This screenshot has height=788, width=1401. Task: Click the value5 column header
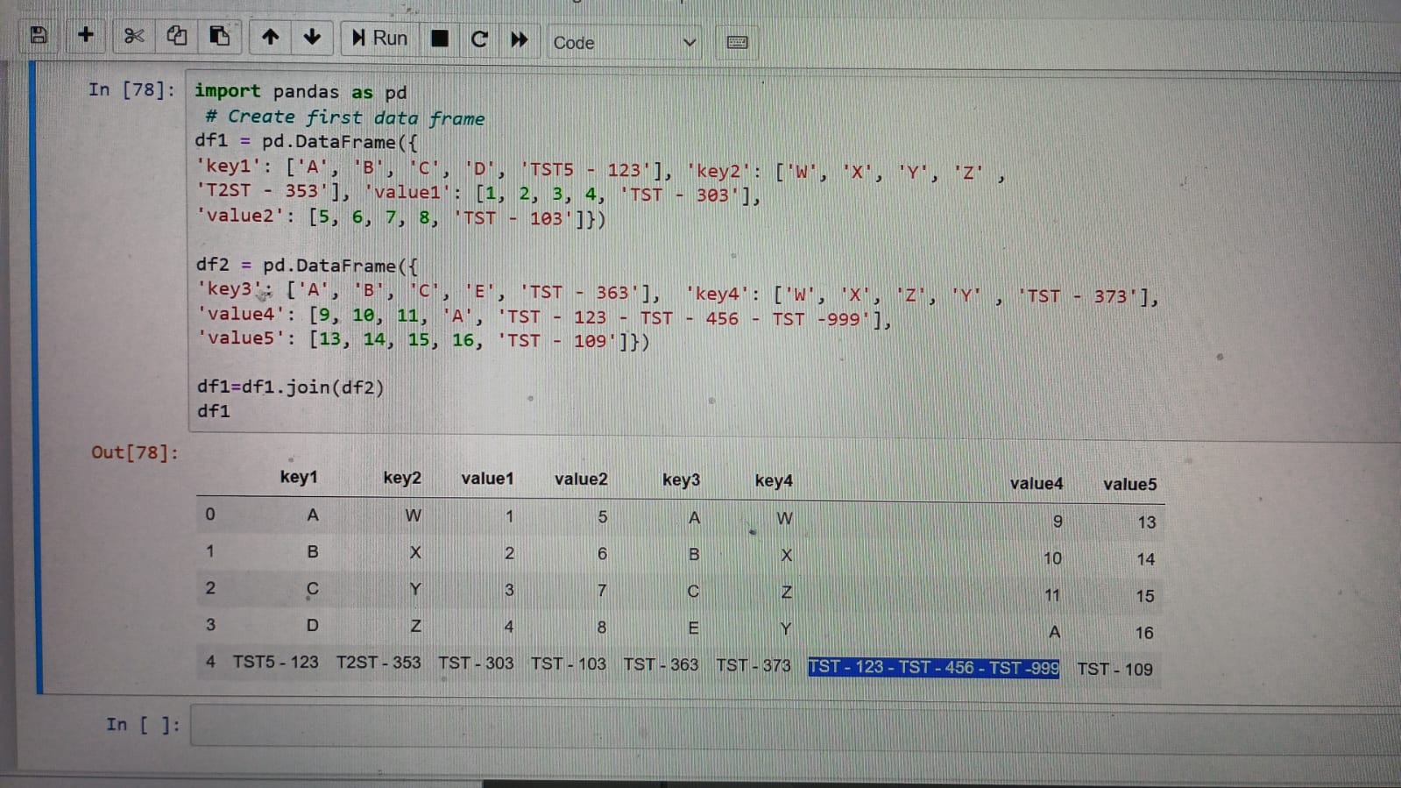(x=1129, y=484)
